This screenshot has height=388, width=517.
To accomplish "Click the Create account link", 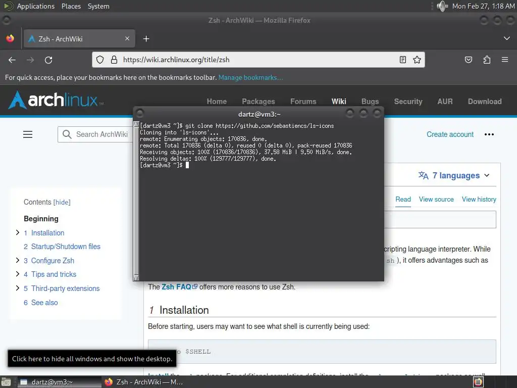I will tap(450, 134).
